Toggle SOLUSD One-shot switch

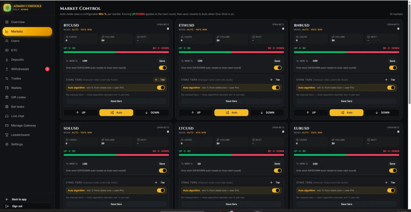[163, 170]
